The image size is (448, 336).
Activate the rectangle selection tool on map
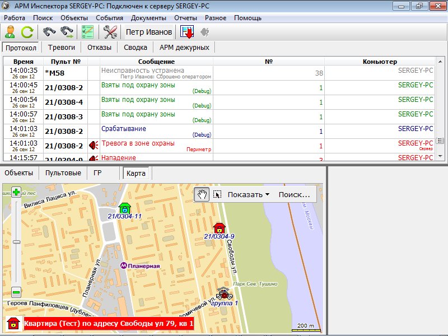(217, 194)
